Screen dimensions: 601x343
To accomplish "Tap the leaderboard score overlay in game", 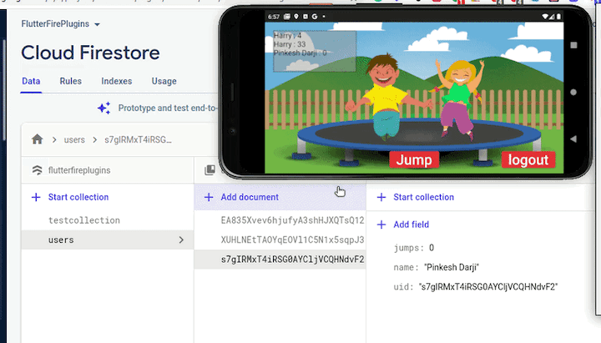I will (315, 51).
